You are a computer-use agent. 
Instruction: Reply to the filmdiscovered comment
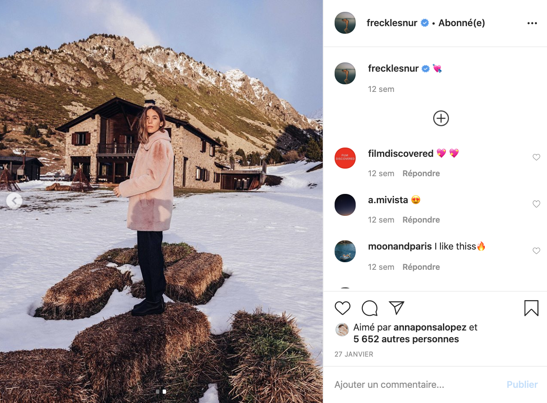(x=421, y=173)
